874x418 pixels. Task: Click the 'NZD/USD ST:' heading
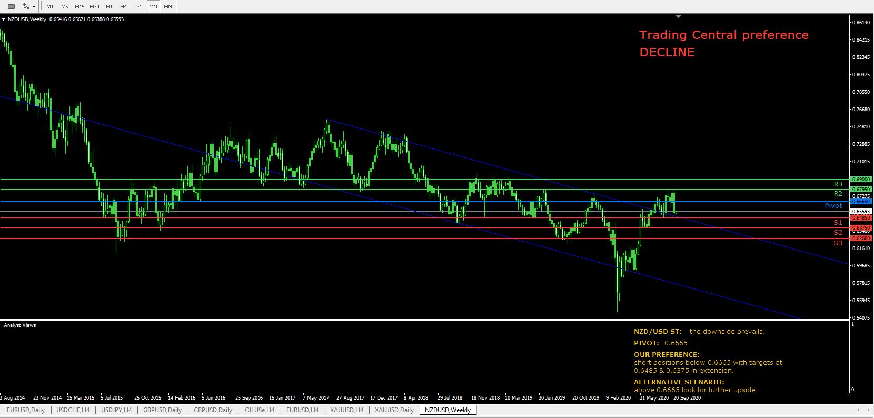[658, 332]
